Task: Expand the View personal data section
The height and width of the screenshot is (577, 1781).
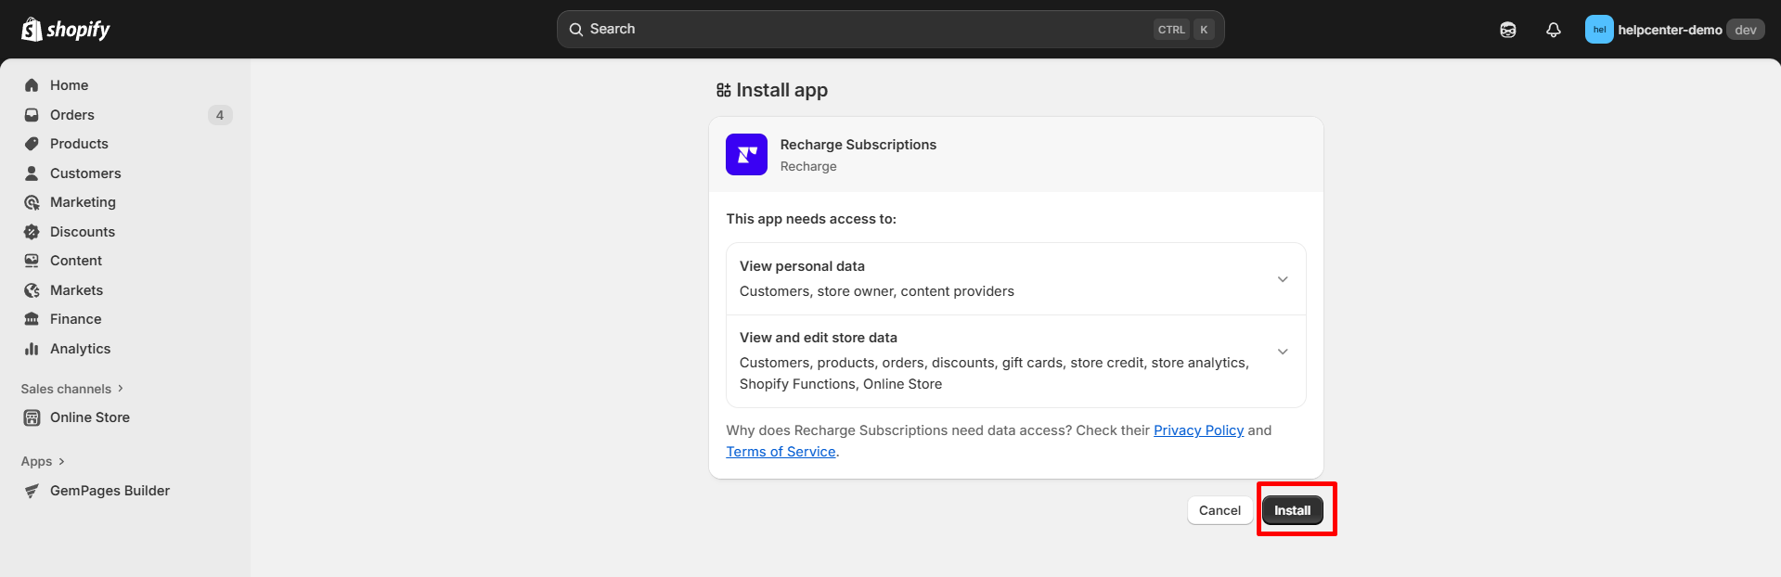Action: tap(1282, 279)
